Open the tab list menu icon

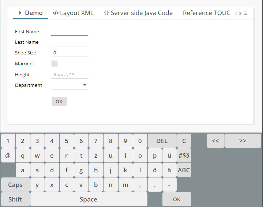[245, 14]
